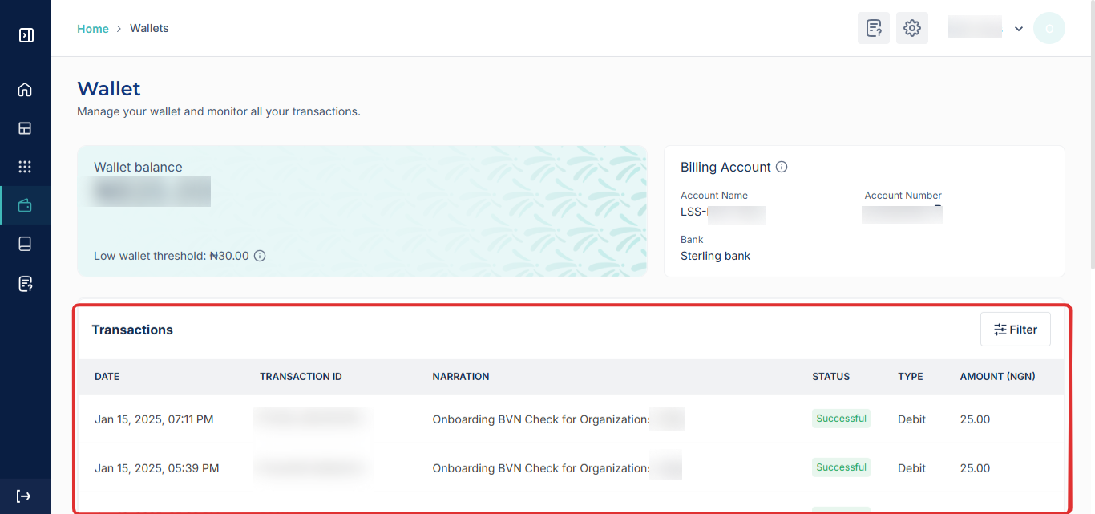
Task: Click the Wallet balance label
Action: [138, 168]
